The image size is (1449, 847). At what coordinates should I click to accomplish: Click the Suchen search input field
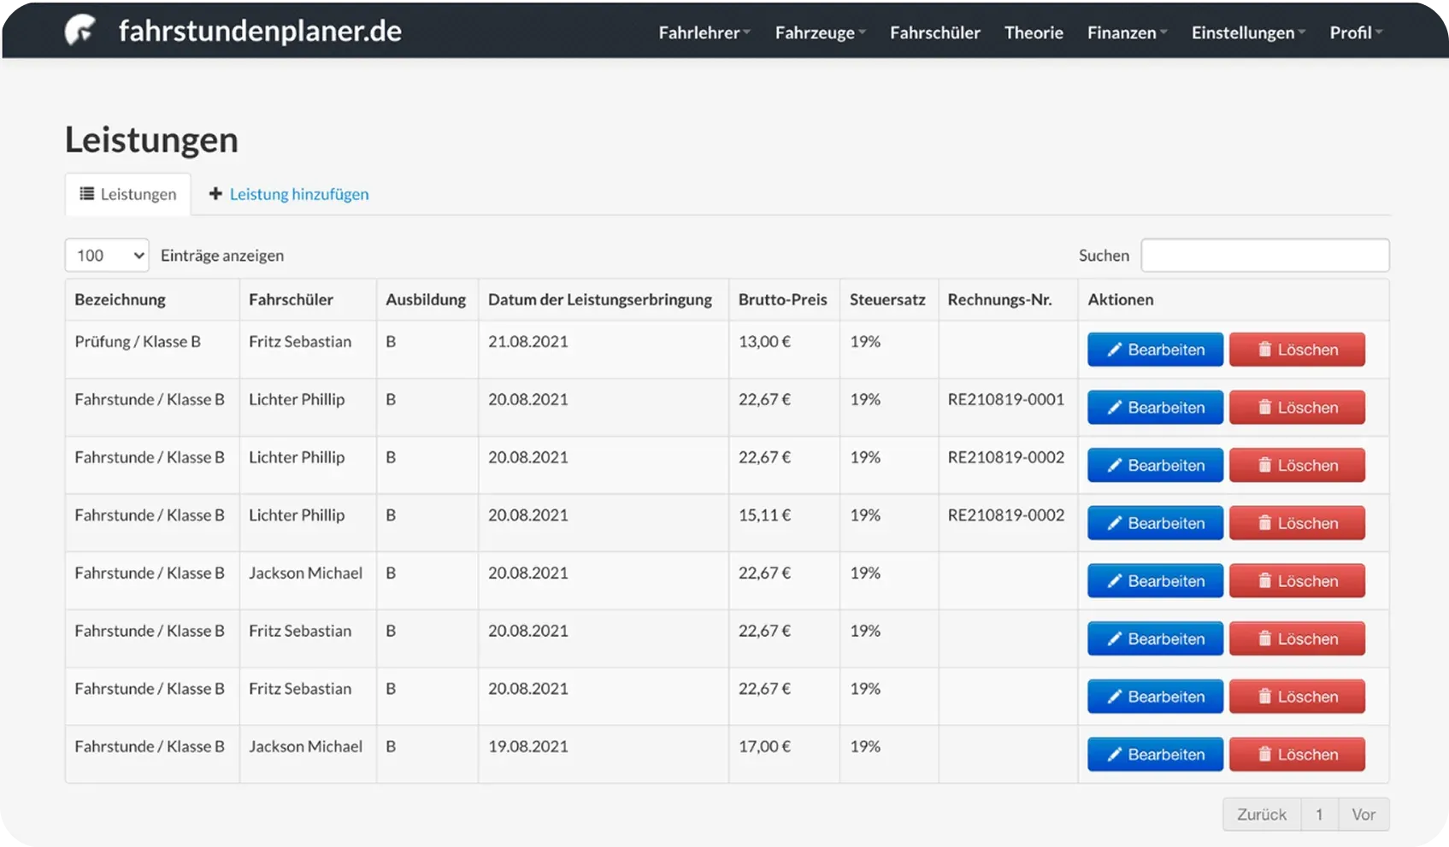(x=1264, y=256)
